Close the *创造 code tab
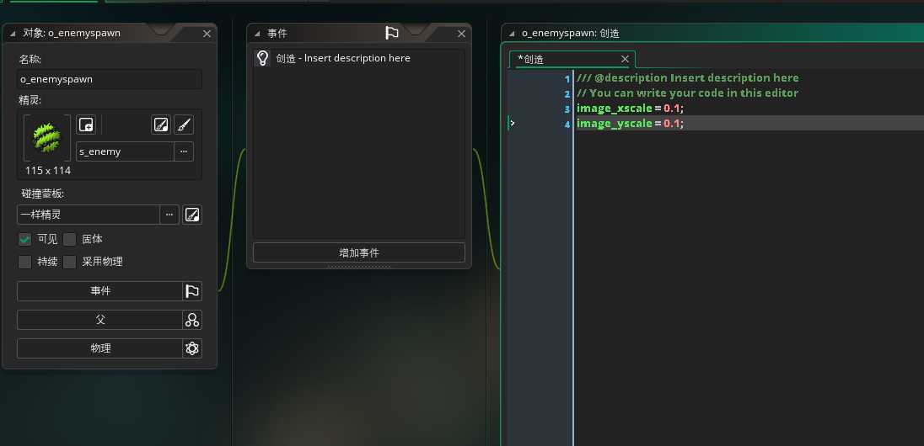This screenshot has width=924, height=446. (x=626, y=59)
